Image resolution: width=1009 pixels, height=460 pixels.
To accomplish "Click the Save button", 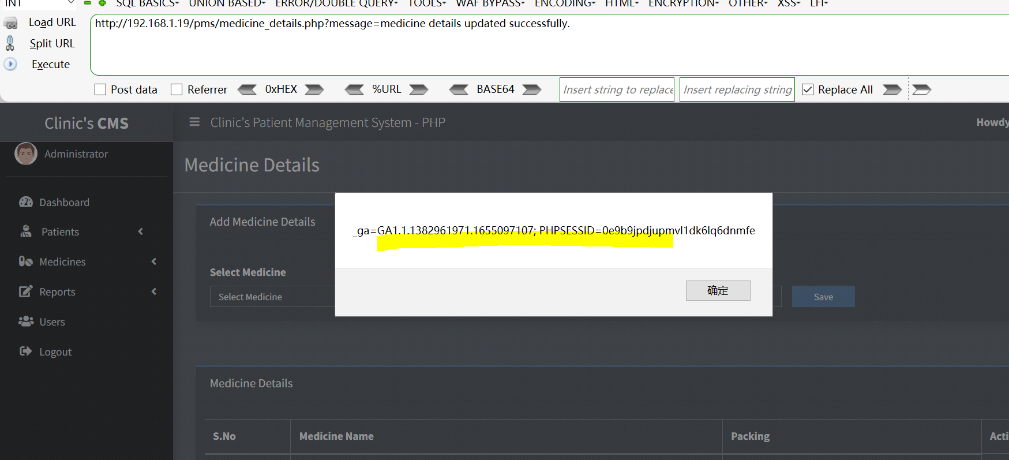I will [823, 297].
